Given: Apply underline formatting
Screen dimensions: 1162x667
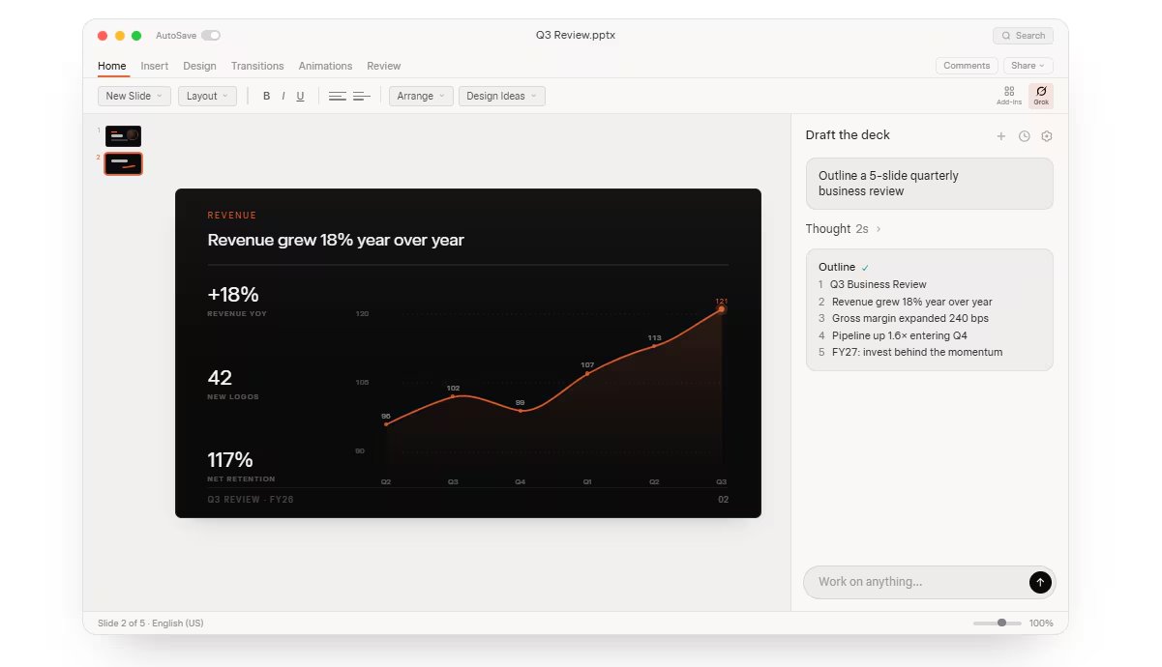Looking at the screenshot, I should [x=300, y=96].
